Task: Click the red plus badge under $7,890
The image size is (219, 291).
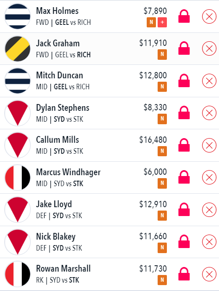Action: [162, 22]
